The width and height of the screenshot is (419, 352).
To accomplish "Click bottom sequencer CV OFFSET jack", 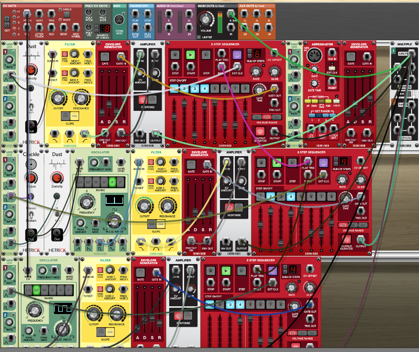I will pos(310,269).
